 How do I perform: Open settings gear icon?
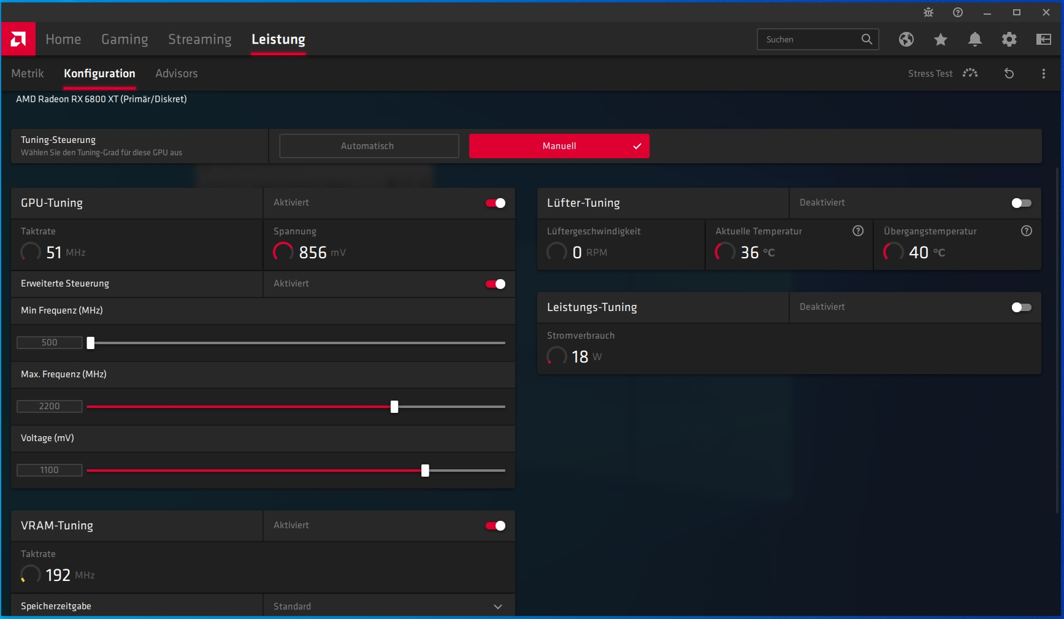(x=1009, y=39)
